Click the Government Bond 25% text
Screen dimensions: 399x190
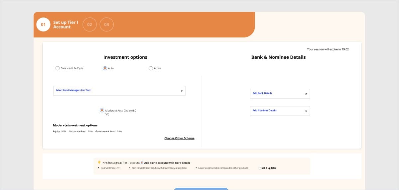(109, 132)
